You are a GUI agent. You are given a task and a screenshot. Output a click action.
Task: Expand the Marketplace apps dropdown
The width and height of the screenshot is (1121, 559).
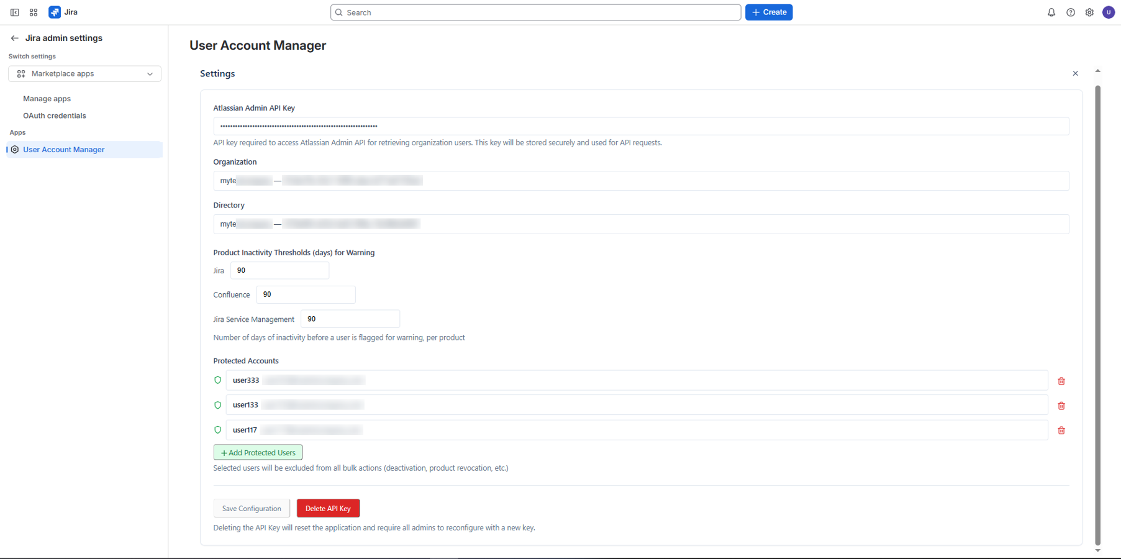[x=84, y=74]
